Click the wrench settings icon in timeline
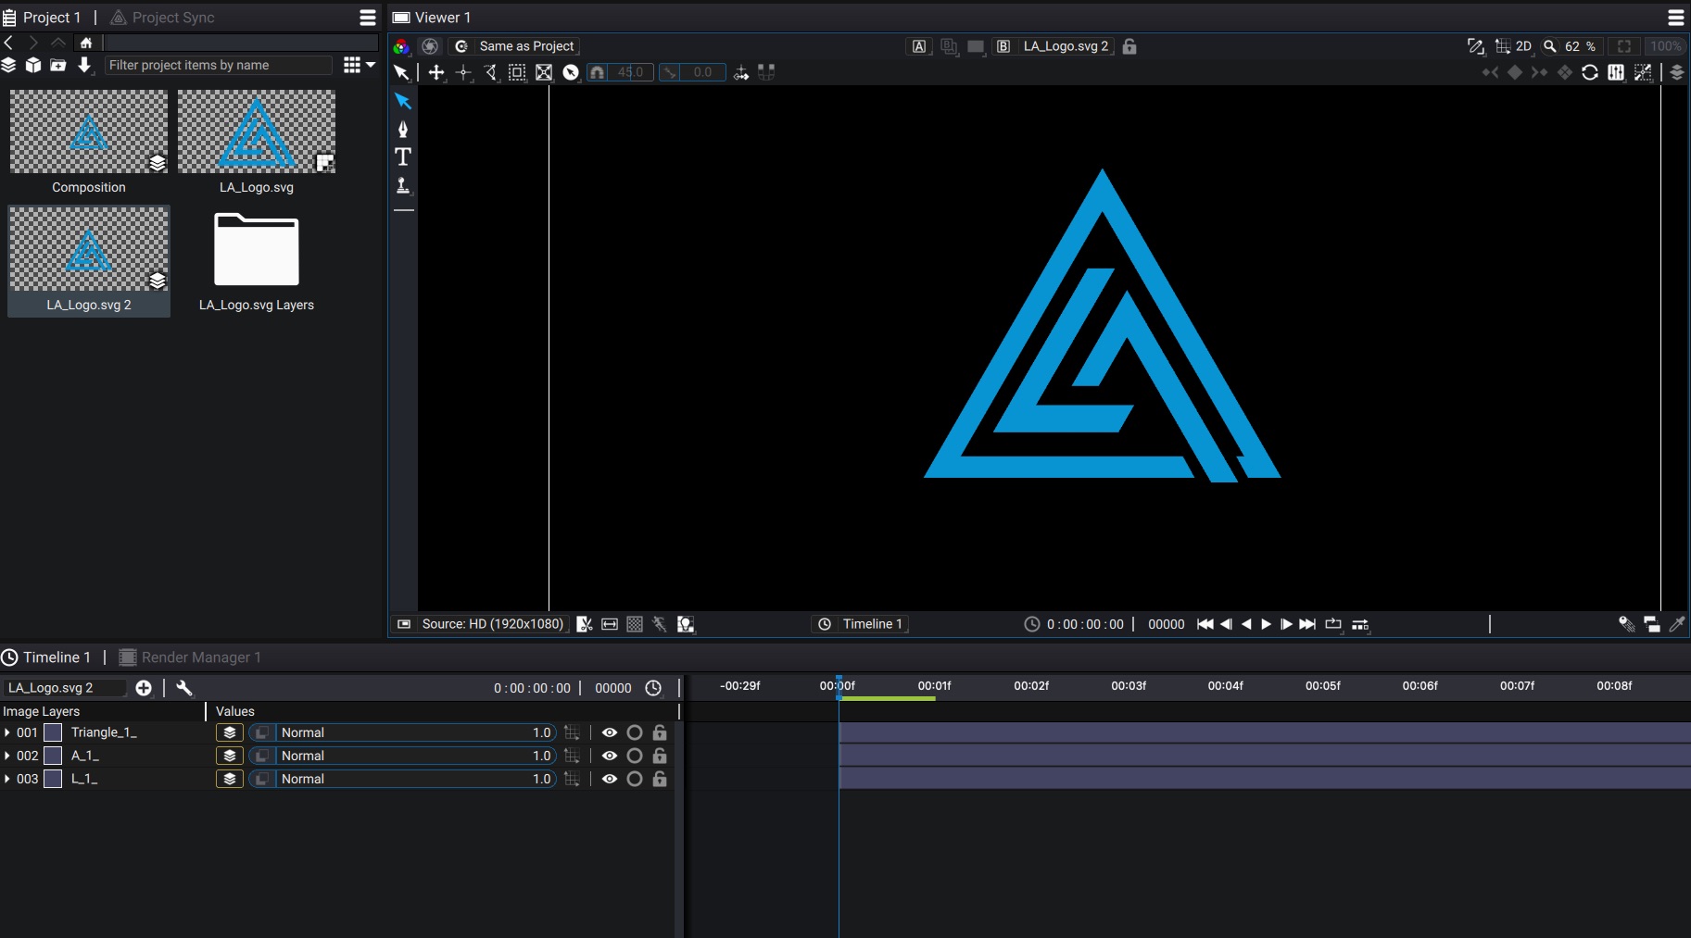 pos(183,688)
